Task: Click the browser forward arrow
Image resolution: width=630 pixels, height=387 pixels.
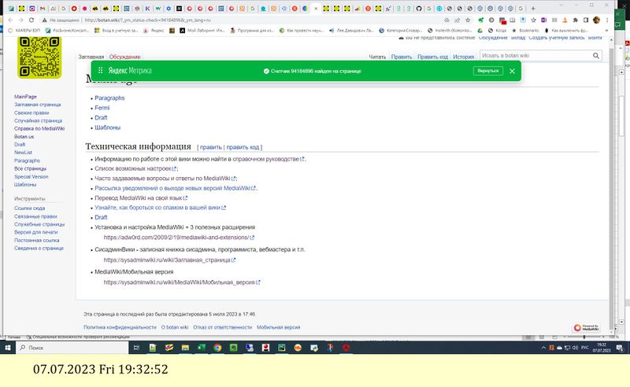Action: coord(21,20)
